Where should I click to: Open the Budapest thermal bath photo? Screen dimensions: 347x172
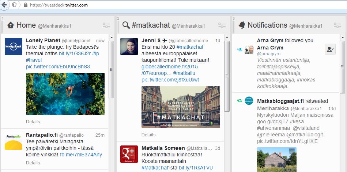point(65,94)
